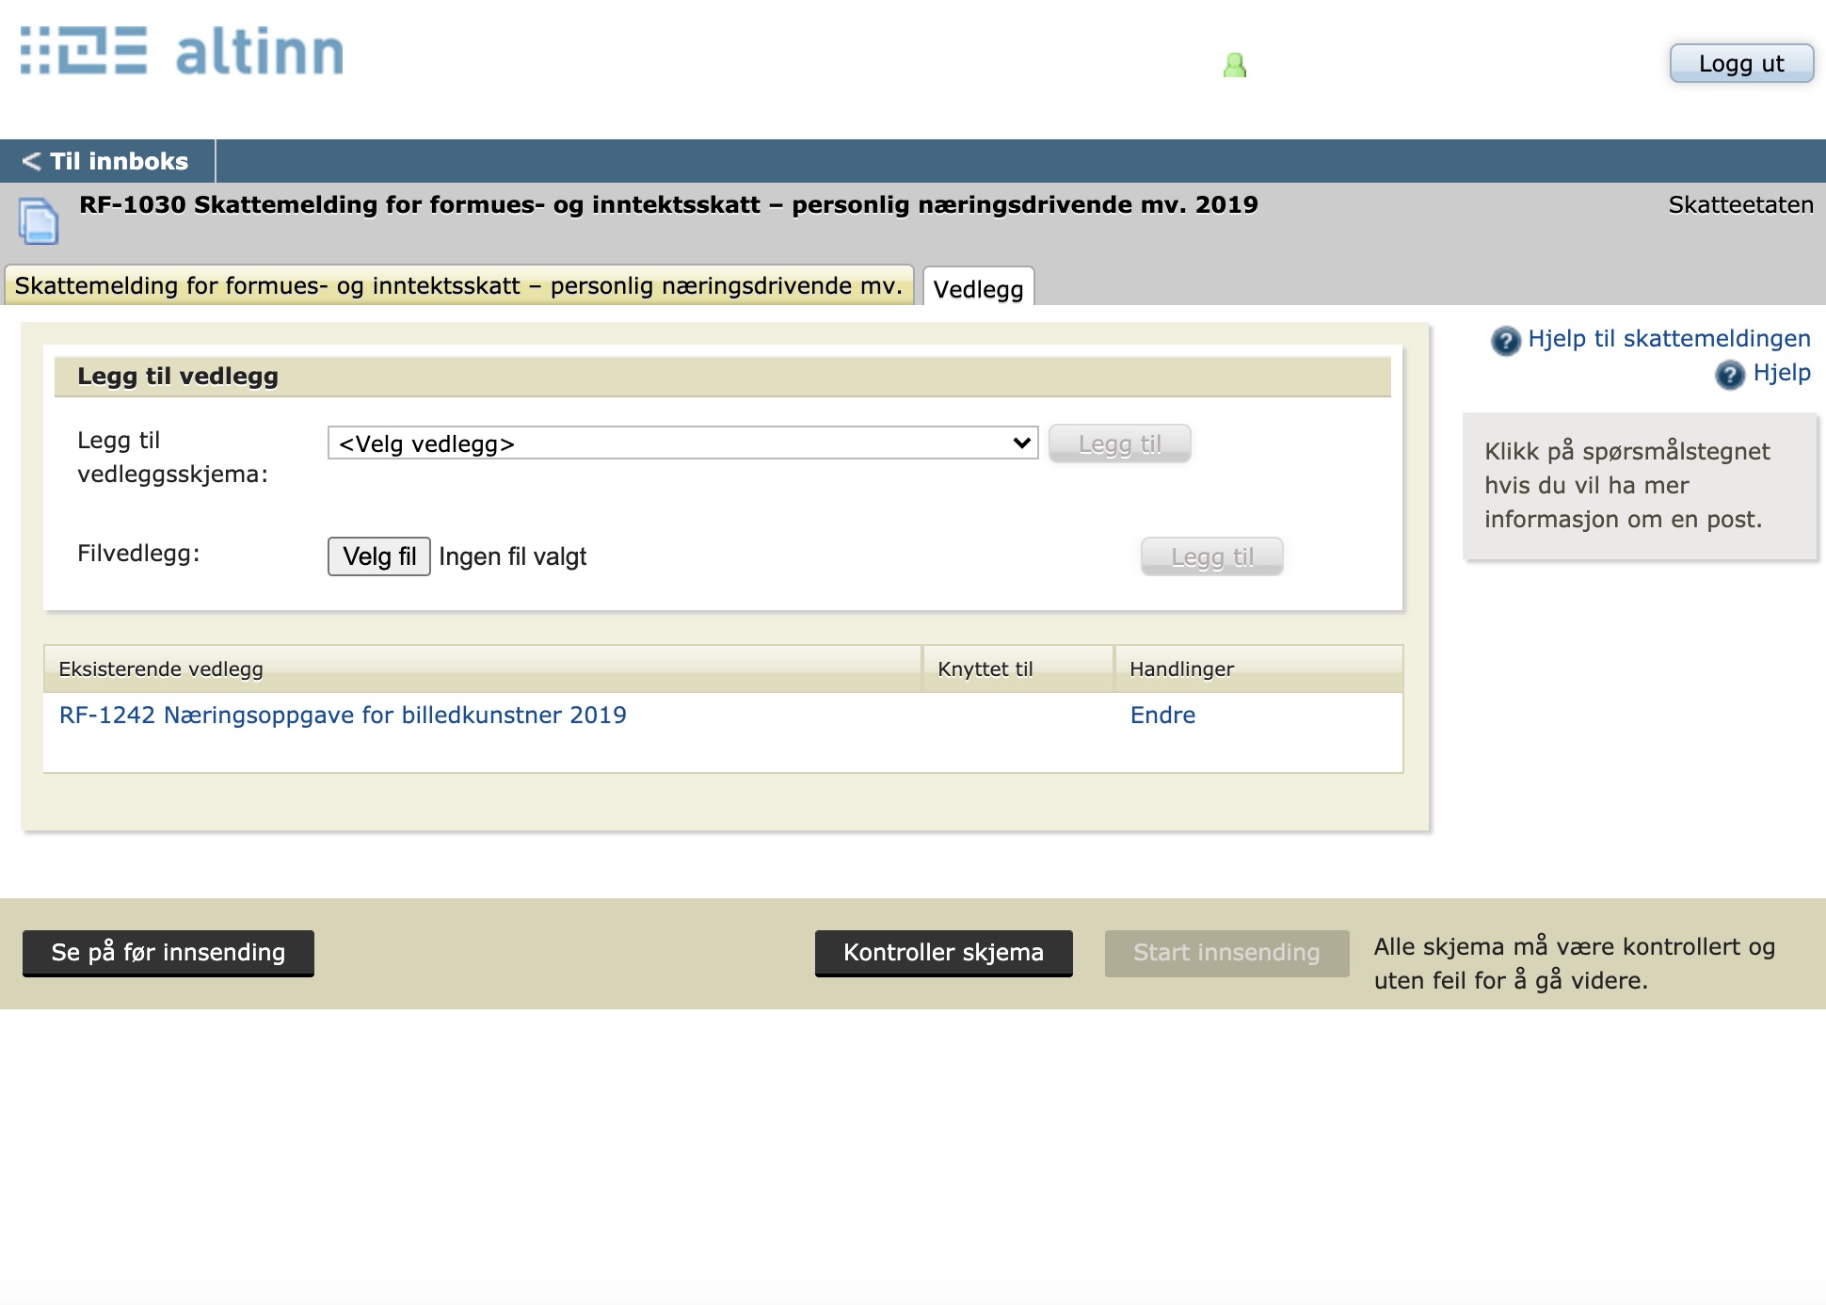Click the back arrow for Til innboks

click(31, 161)
